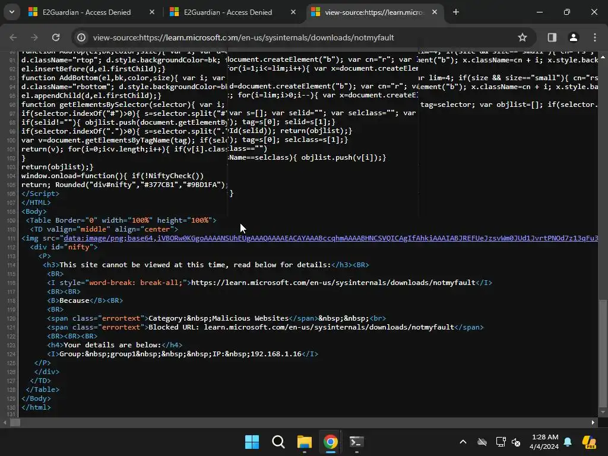The height and width of the screenshot is (456, 608).
Task: Go back to previous page
Action: pyautogui.click(x=13, y=37)
